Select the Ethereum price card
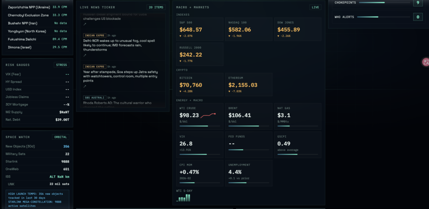The width and height of the screenshot is (429, 209). (x=248, y=84)
